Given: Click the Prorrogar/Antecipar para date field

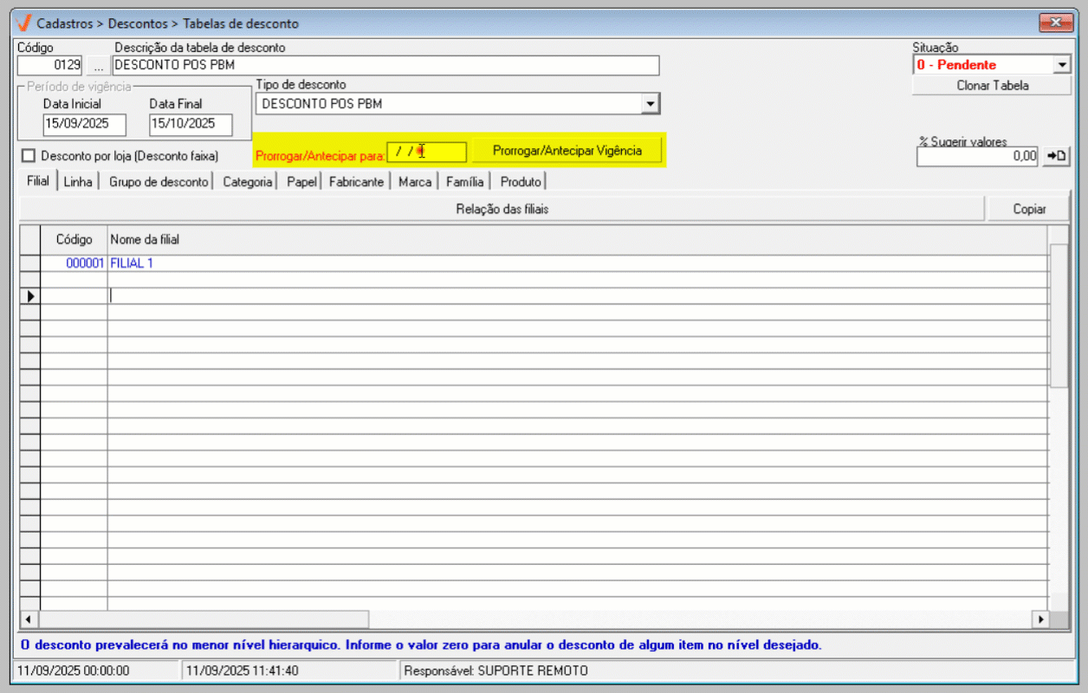Looking at the screenshot, I should (x=427, y=152).
